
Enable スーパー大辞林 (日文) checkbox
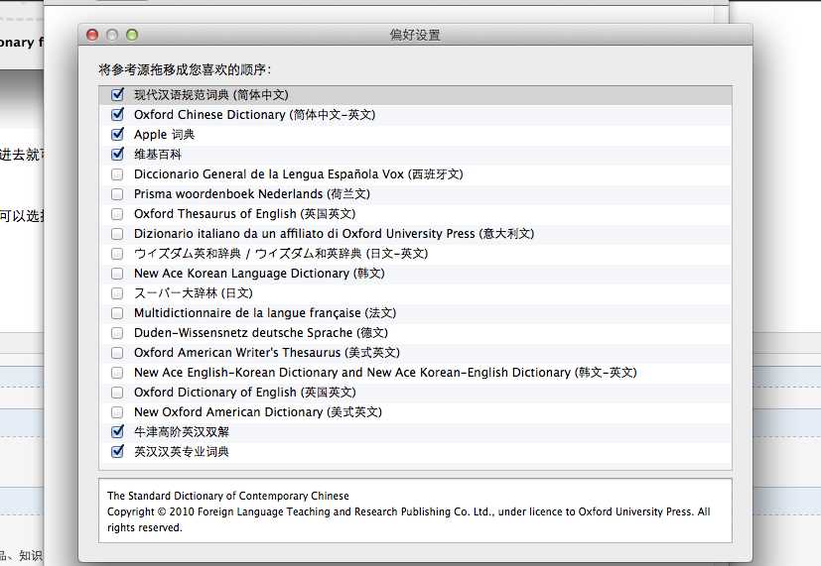117,293
